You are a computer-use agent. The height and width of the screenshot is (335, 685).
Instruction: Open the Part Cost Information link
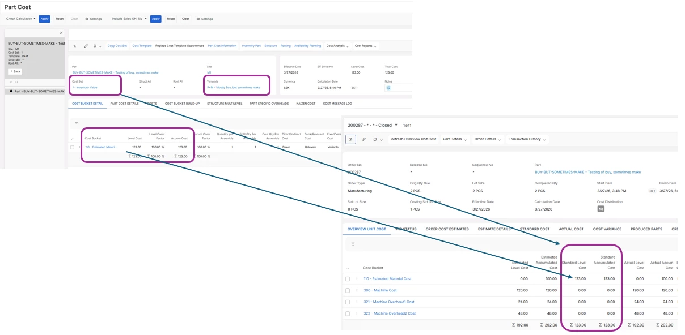(222, 46)
